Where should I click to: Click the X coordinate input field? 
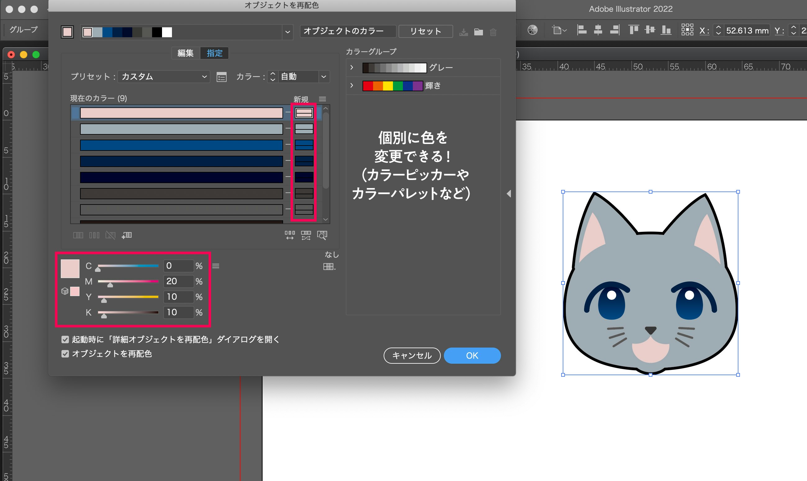pos(747,30)
